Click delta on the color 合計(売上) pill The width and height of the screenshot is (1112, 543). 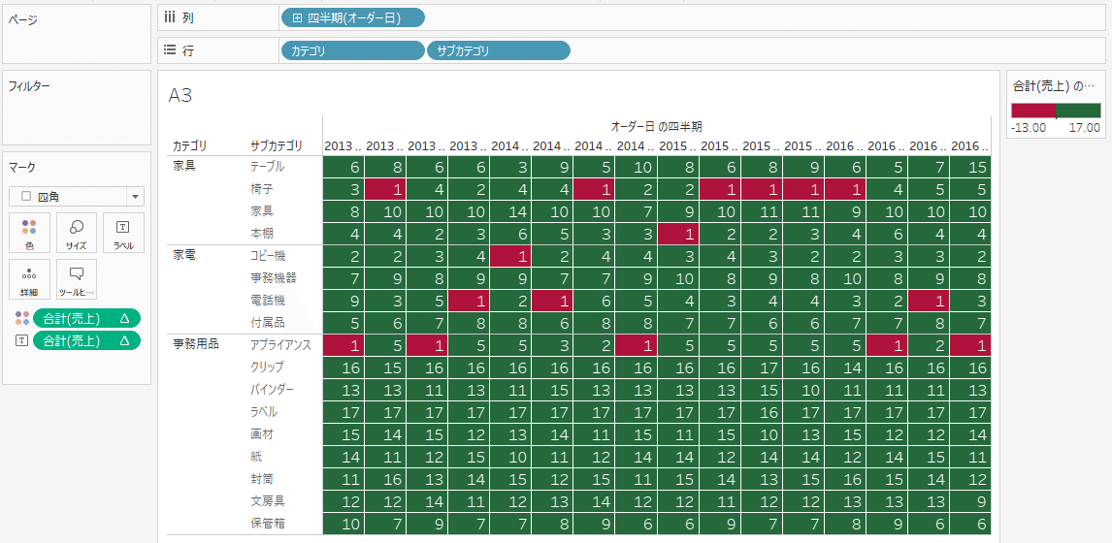tap(125, 318)
